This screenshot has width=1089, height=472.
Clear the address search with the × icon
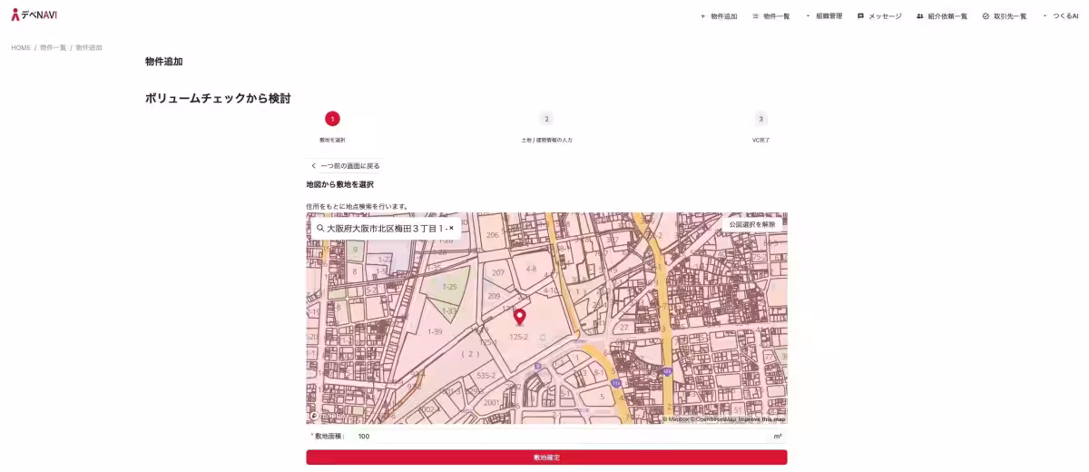coord(451,229)
